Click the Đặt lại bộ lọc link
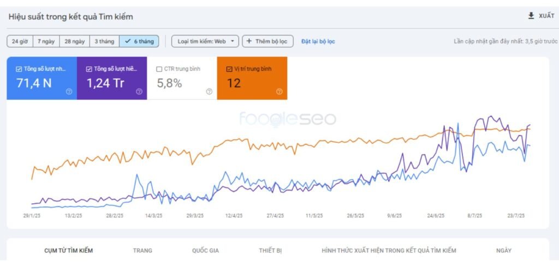This screenshot has height=267, width=559. coord(318,41)
